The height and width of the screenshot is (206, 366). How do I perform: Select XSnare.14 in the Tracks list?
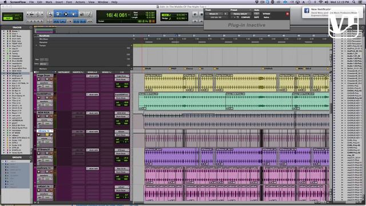click(x=17, y=73)
